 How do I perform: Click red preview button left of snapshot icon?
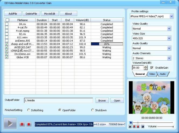point(138,127)
